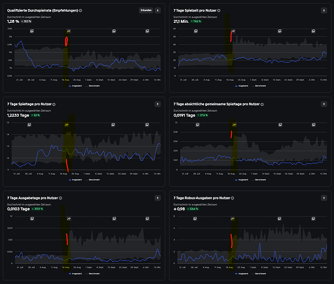
Task: Open yellow update marker on gemeinsame Spieltage chart
Action: tap(234, 125)
